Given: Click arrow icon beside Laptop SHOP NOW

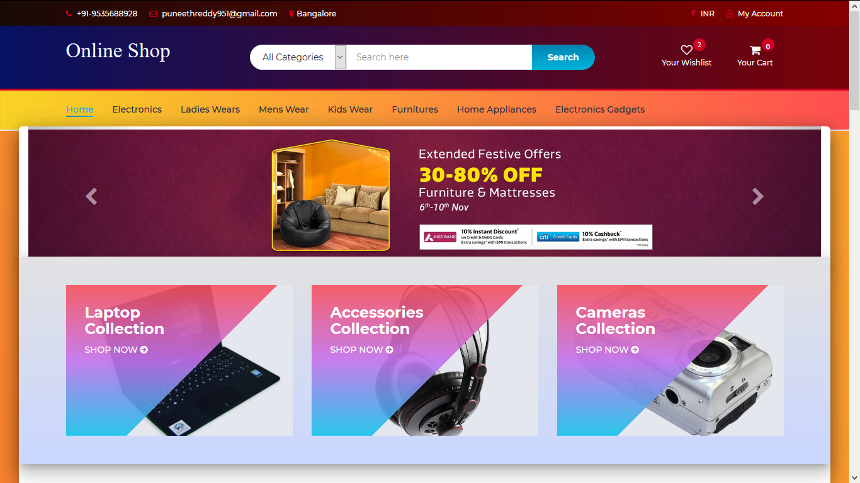Looking at the screenshot, I should [144, 350].
